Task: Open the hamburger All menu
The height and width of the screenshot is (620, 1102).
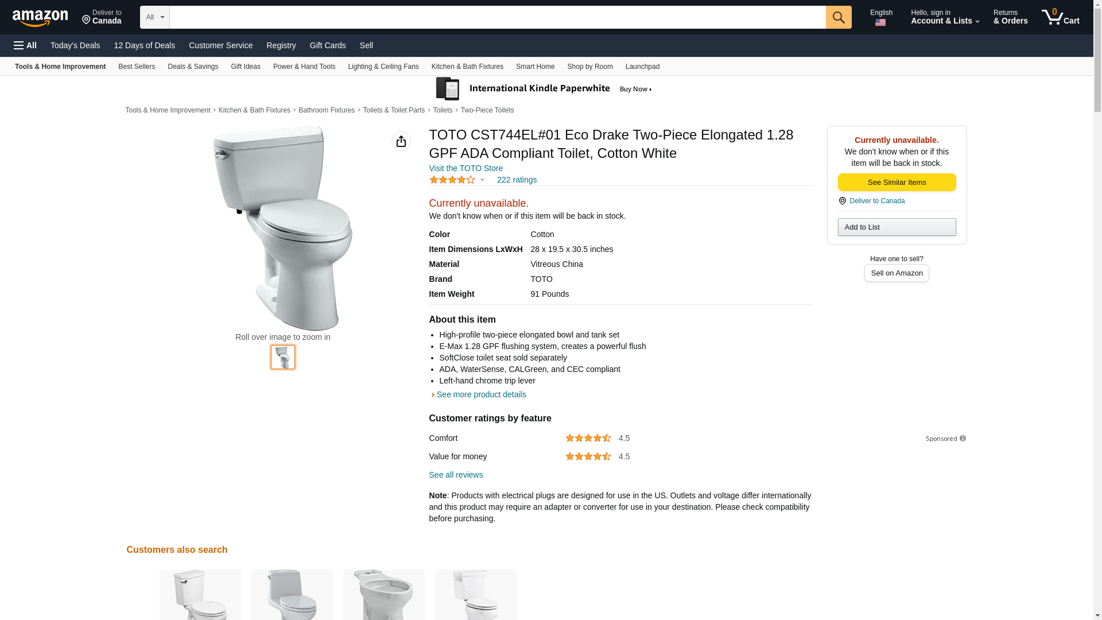Action: pos(25,45)
